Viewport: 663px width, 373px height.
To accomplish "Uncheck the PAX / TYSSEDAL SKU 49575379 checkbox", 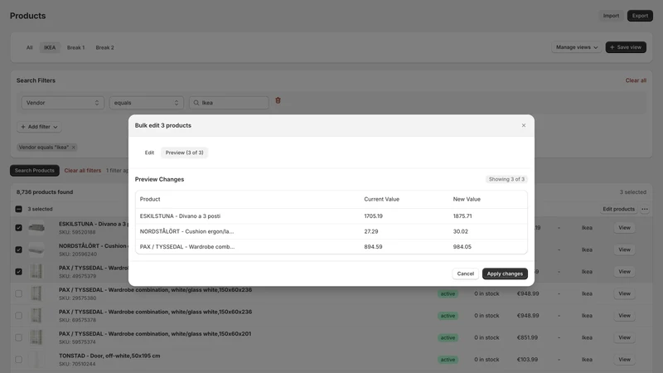I will [x=18, y=272].
